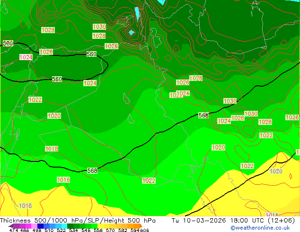Viewport: 300px width, 232px height.
Task: Click the 1030 isobar label above the 1028 label
Action: [99, 27]
